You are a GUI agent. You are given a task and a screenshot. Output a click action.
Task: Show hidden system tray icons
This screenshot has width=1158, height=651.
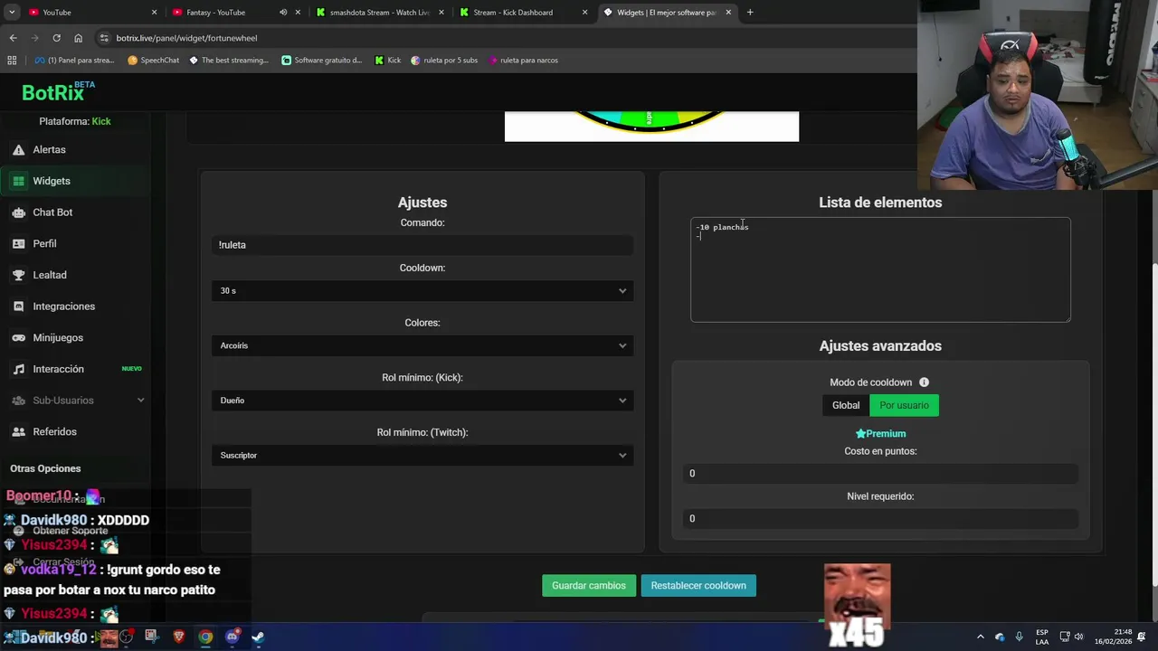tap(980, 637)
